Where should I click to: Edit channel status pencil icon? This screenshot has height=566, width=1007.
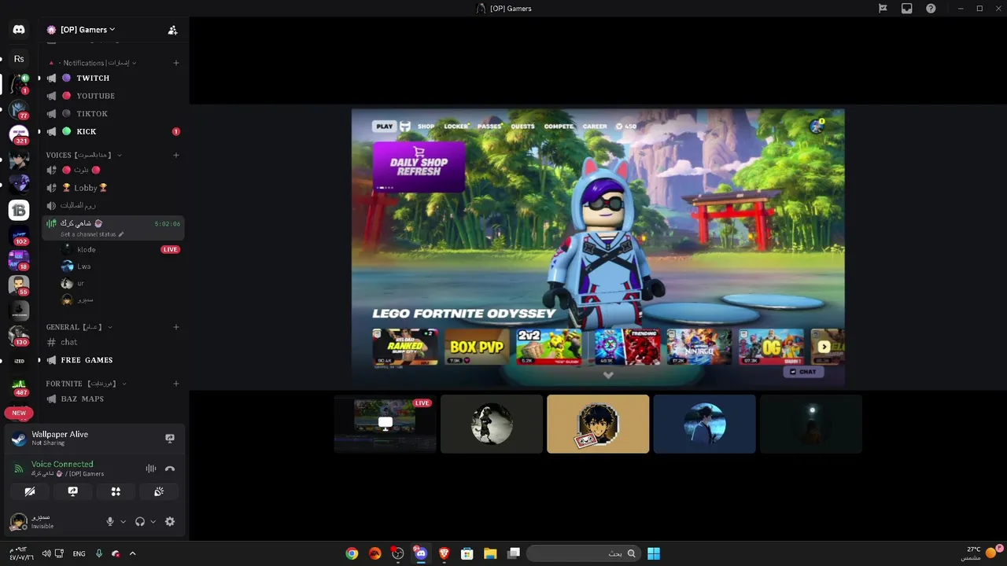coord(121,234)
